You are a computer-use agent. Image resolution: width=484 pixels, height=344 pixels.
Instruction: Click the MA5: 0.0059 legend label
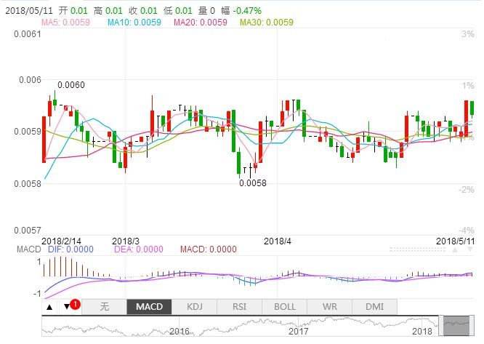coord(65,23)
